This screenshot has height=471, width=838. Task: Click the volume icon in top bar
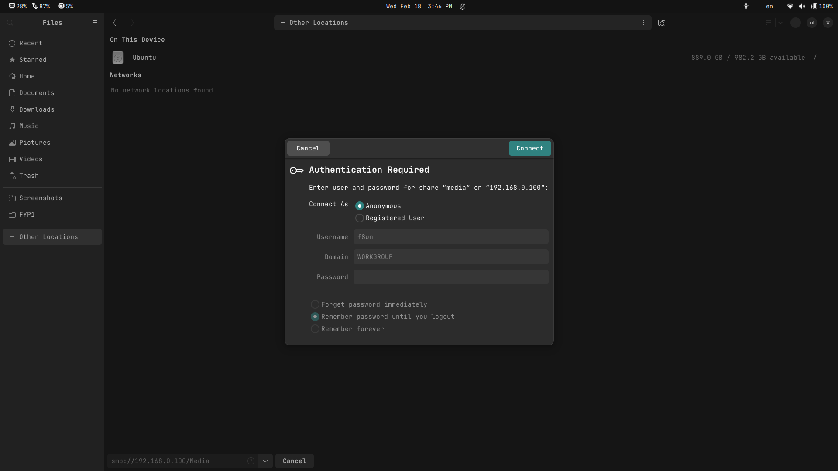coord(802,7)
